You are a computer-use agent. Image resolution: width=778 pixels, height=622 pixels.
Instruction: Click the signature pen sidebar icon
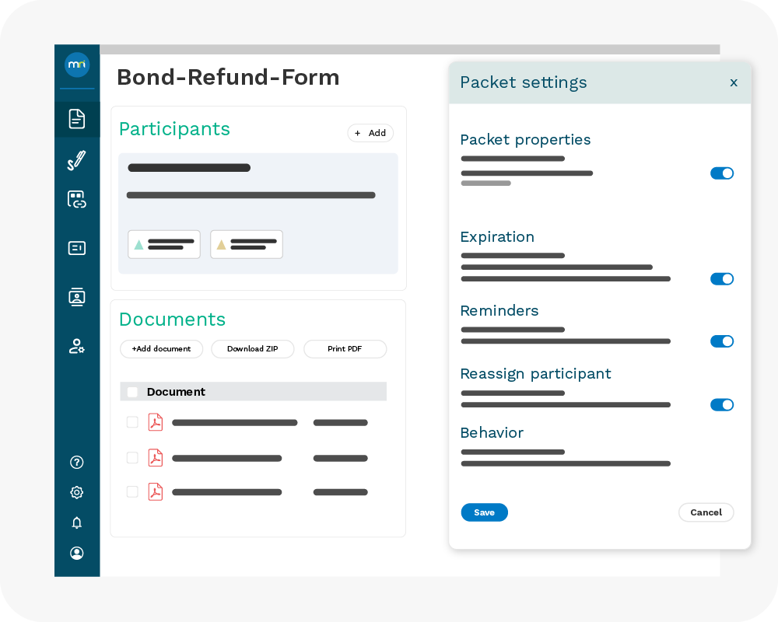point(76,161)
